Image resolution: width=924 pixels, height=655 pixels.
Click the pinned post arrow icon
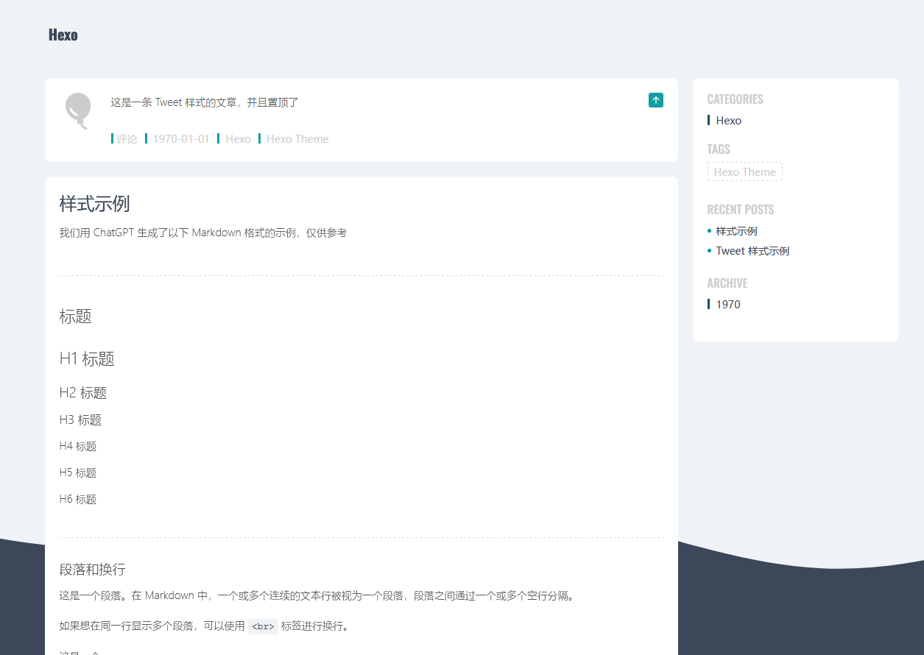coord(656,100)
